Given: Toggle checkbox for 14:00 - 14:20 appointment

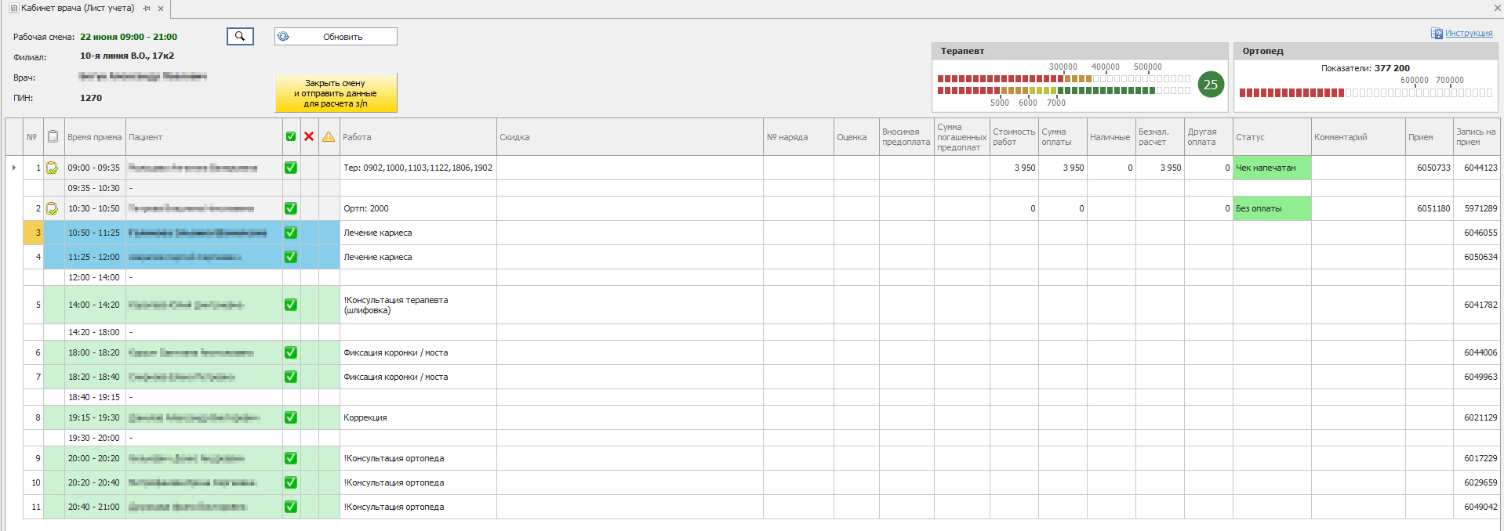Looking at the screenshot, I should click(291, 305).
